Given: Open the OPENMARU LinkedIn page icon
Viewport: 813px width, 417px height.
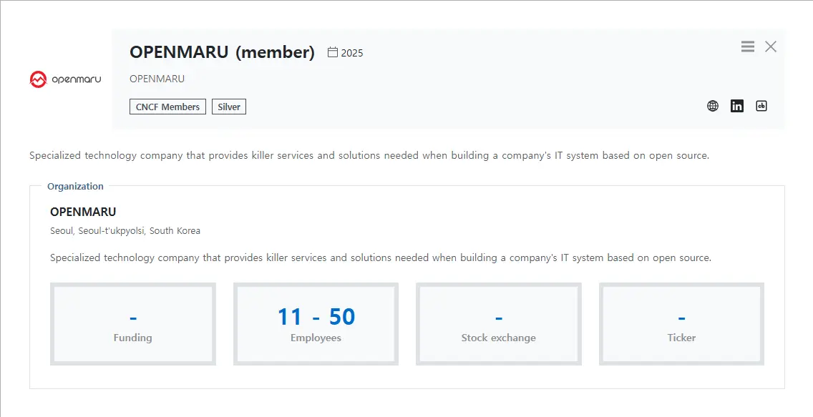Looking at the screenshot, I should pos(737,106).
